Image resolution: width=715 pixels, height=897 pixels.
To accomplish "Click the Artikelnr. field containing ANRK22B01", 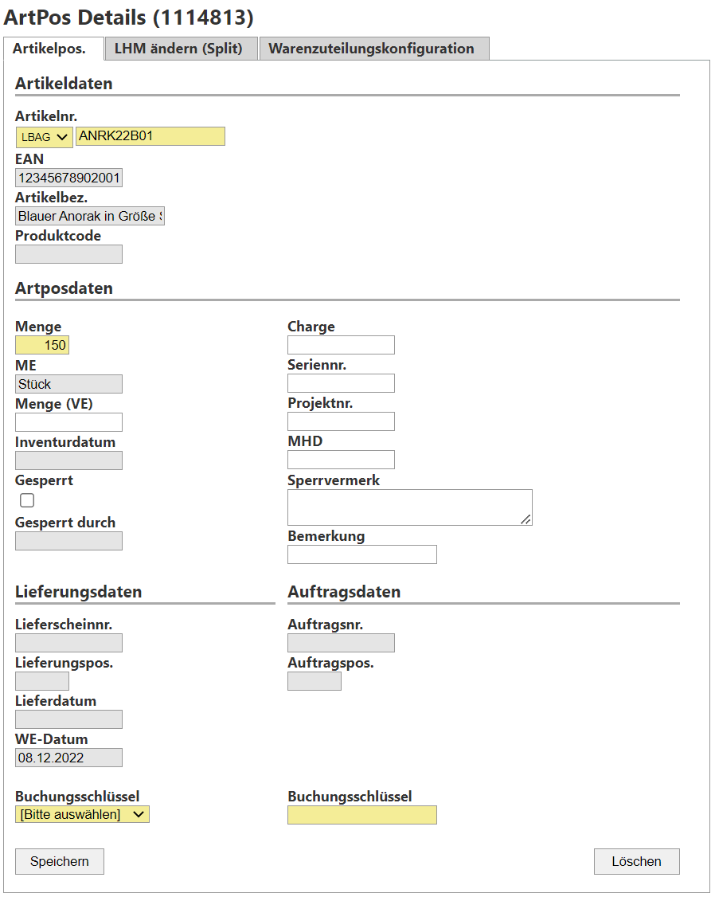I will click(x=150, y=136).
